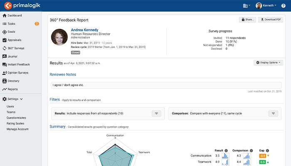Open the Results filter button
Viewport: 291px width, 166px height.
156,114
